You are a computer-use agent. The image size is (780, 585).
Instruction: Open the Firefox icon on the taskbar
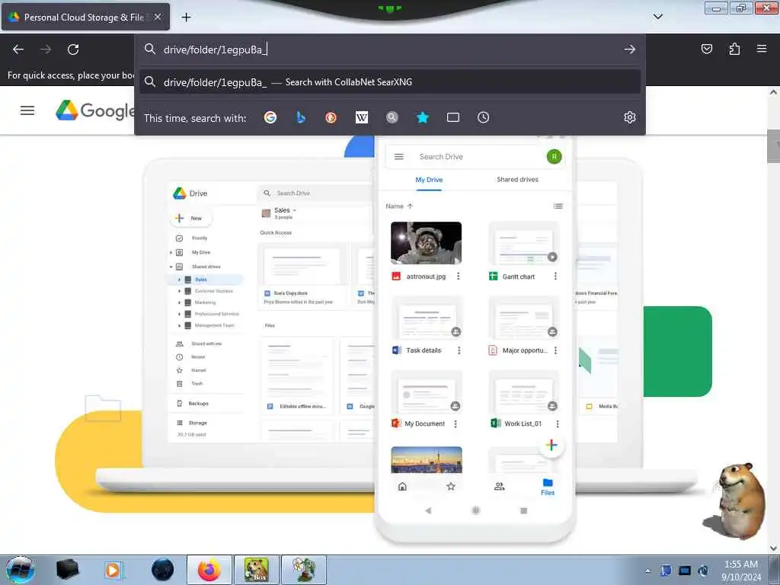pyautogui.click(x=209, y=570)
